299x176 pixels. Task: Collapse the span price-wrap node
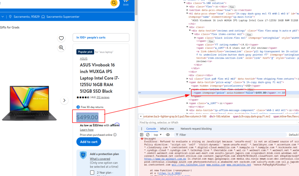click(187, 82)
